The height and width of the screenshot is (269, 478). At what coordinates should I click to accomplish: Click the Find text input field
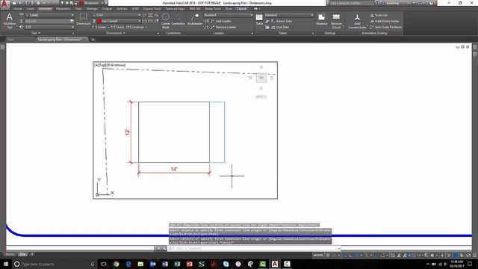pyautogui.click(x=47, y=21)
